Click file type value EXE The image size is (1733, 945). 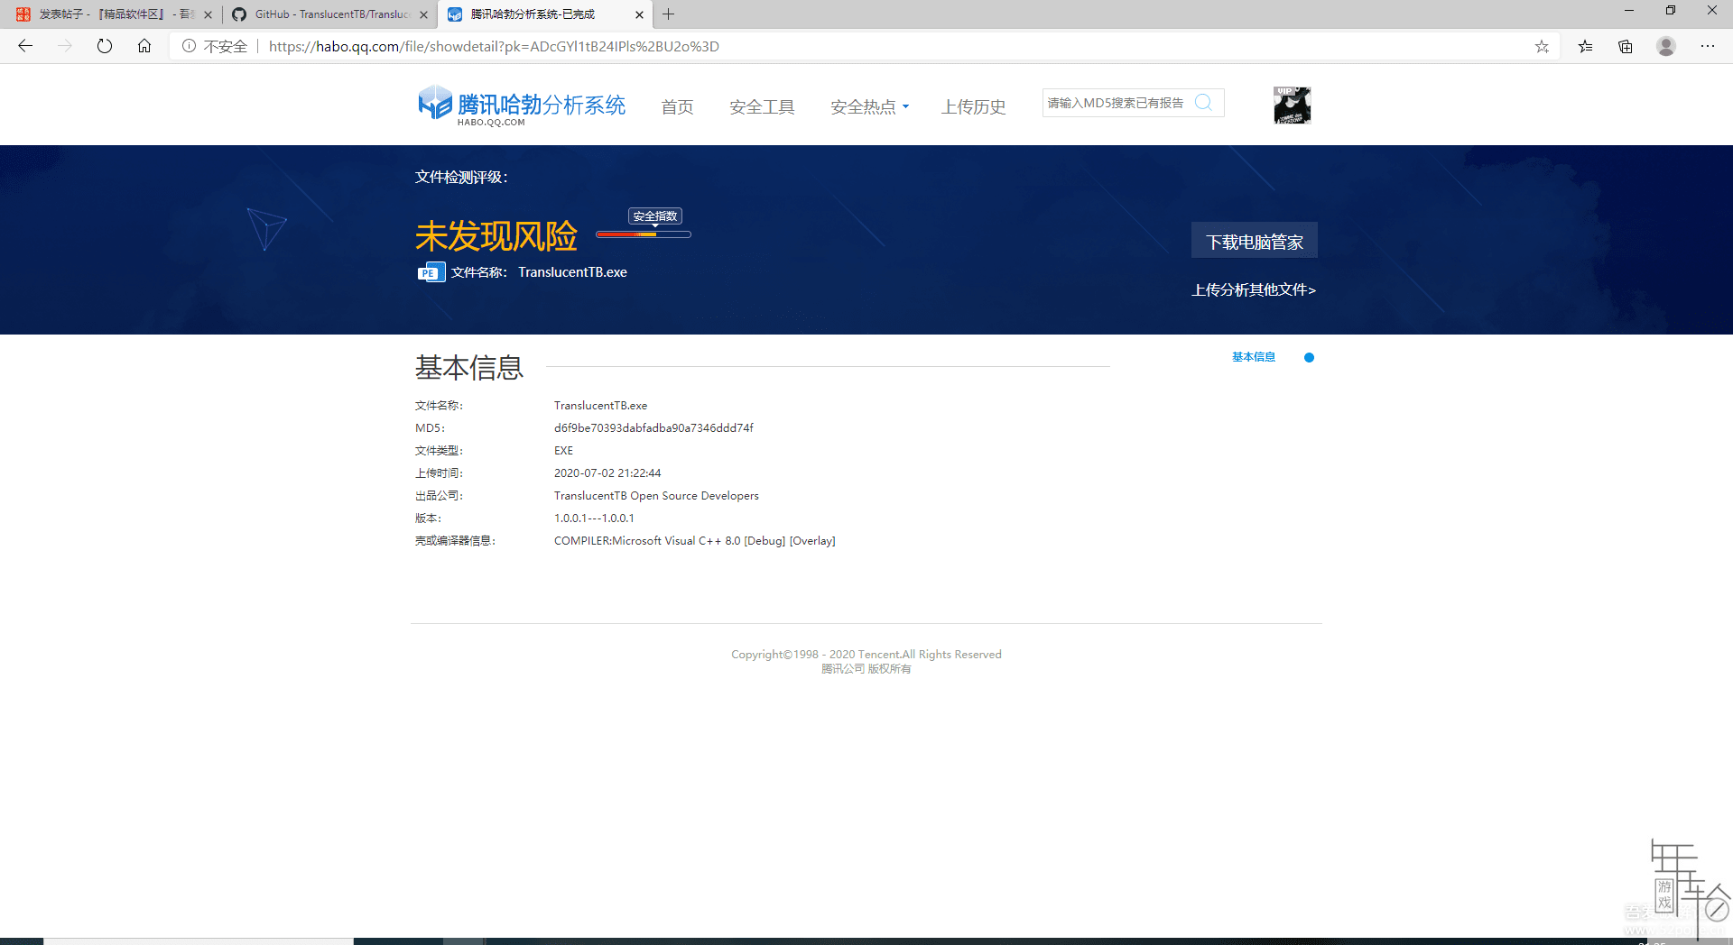point(563,450)
